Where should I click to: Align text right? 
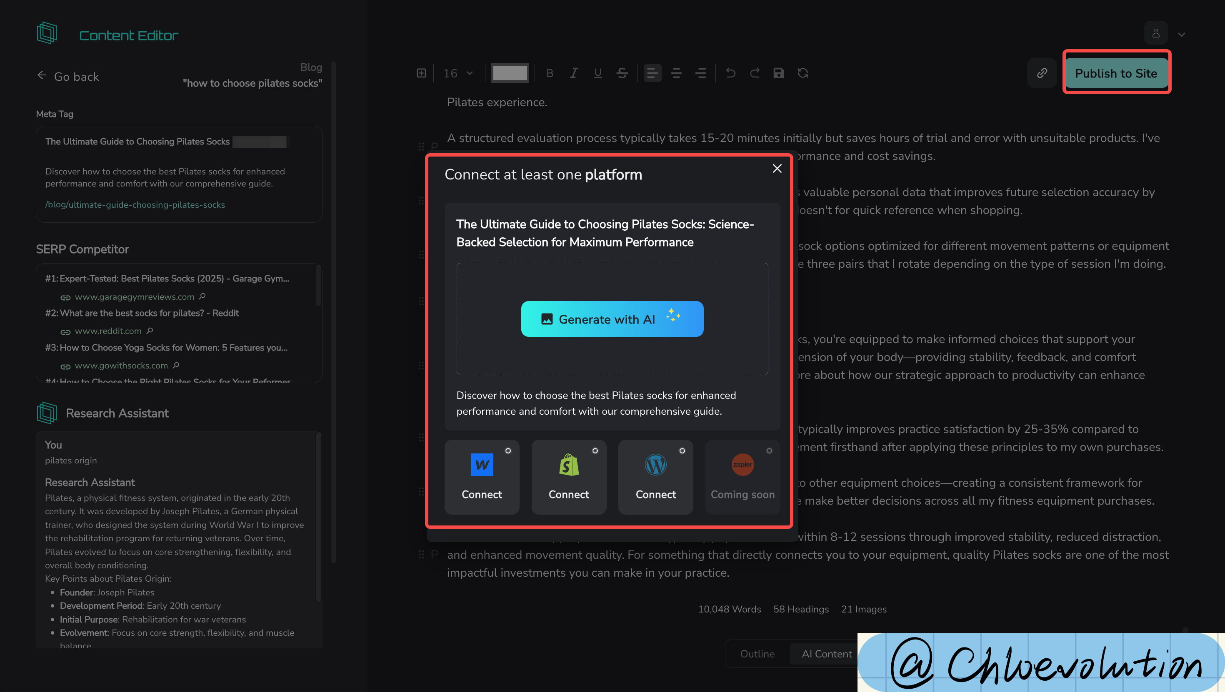[700, 73]
